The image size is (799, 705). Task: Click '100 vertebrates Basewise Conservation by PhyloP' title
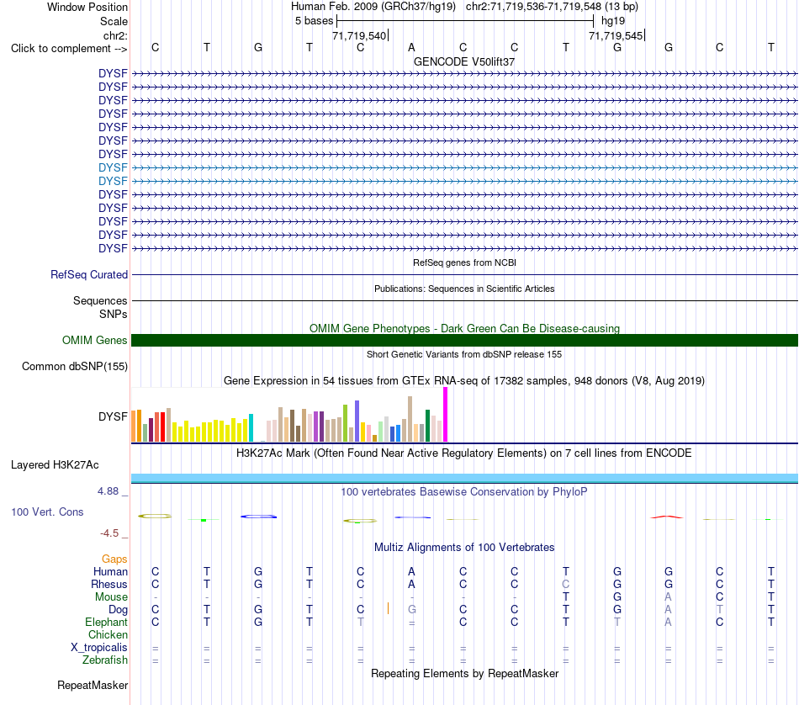pyautogui.click(x=464, y=492)
